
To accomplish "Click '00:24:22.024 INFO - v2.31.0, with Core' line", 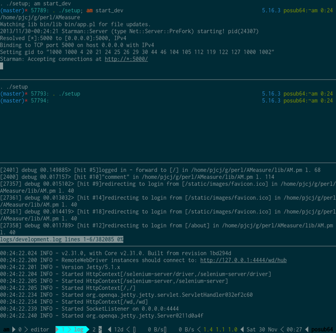I will tap(116, 254).
